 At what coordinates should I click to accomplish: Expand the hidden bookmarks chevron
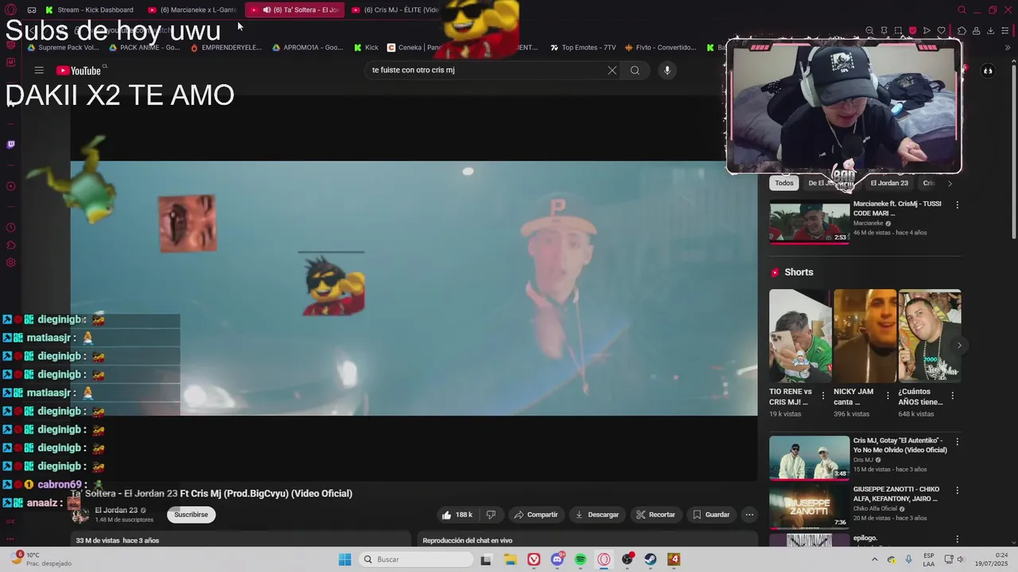click(1008, 48)
